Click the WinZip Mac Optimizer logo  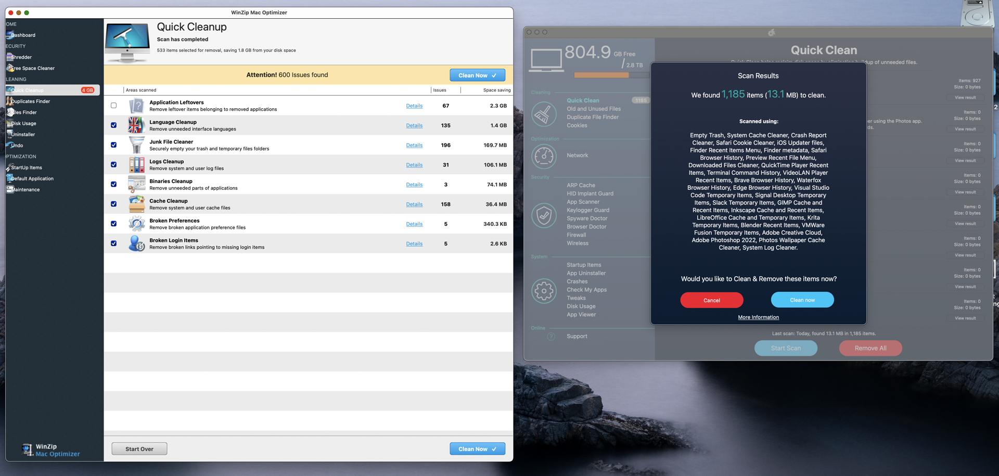coord(50,449)
